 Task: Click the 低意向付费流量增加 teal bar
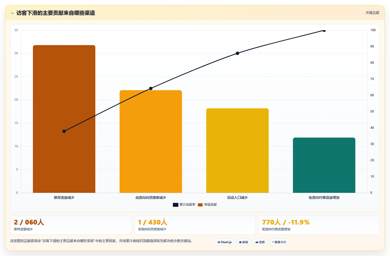coord(324,165)
